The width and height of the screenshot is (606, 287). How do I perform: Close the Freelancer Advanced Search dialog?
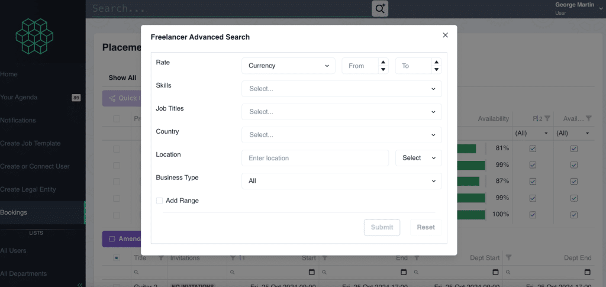pos(446,36)
